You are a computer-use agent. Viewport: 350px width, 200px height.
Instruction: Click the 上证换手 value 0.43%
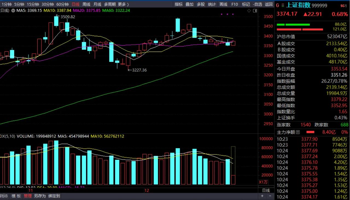[341, 118]
